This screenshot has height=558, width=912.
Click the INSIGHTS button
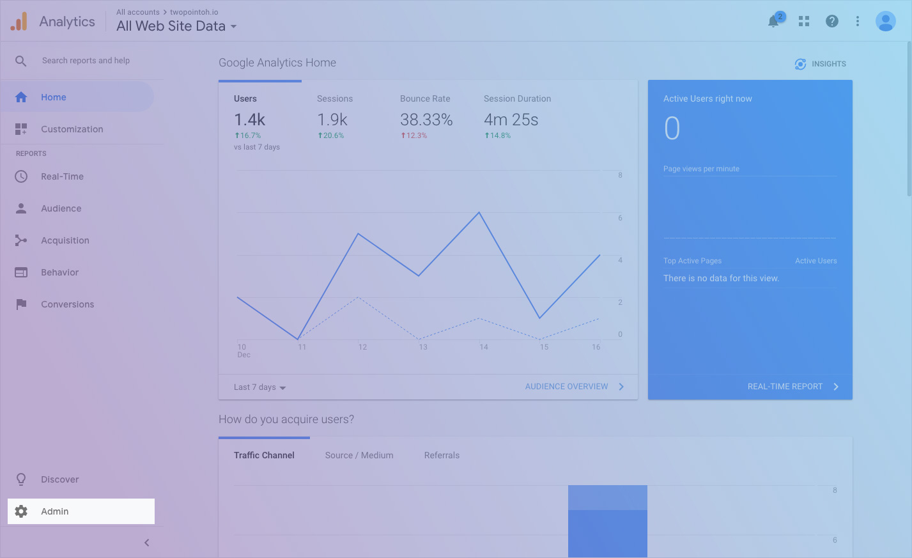click(821, 64)
